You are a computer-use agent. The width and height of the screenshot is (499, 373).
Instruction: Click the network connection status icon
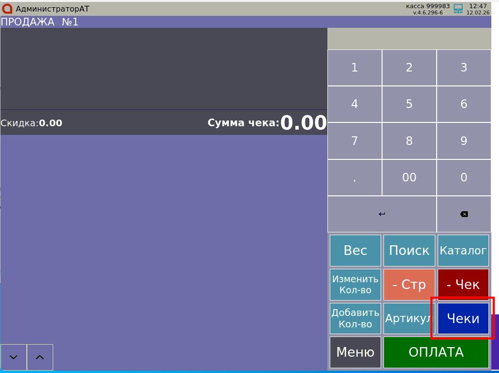pos(458,9)
